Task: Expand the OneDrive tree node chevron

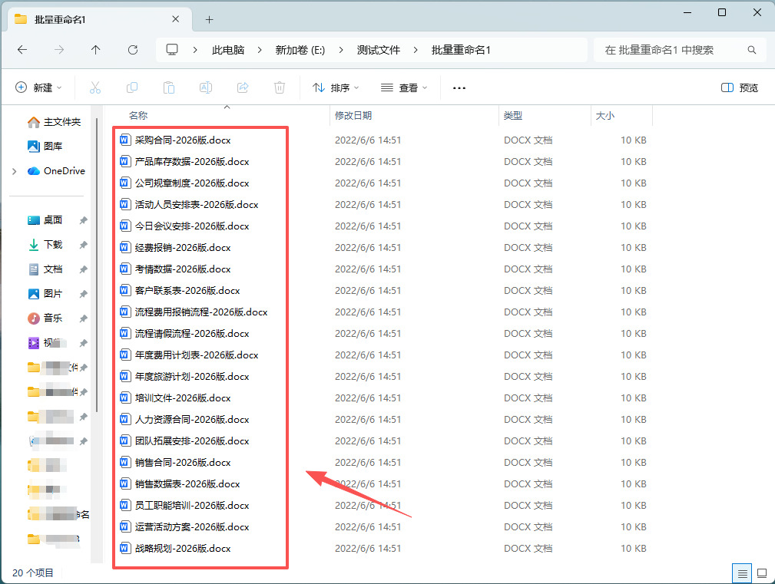Action: point(15,171)
